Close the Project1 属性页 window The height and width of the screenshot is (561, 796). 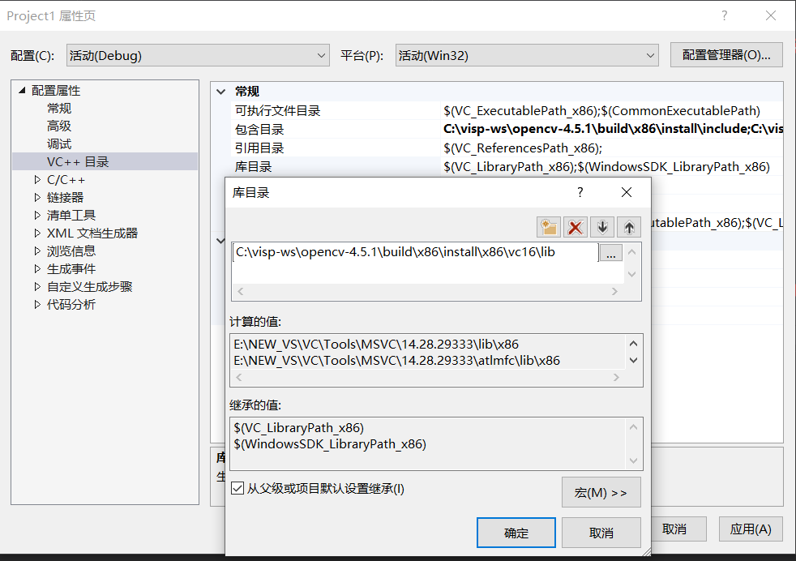click(x=771, y=15)
